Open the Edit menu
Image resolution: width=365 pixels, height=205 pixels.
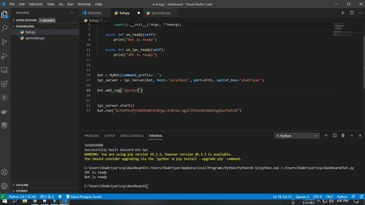(22, 4)
